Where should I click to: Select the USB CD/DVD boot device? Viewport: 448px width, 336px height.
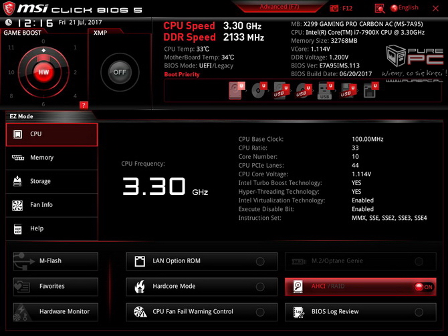[303, 91]
